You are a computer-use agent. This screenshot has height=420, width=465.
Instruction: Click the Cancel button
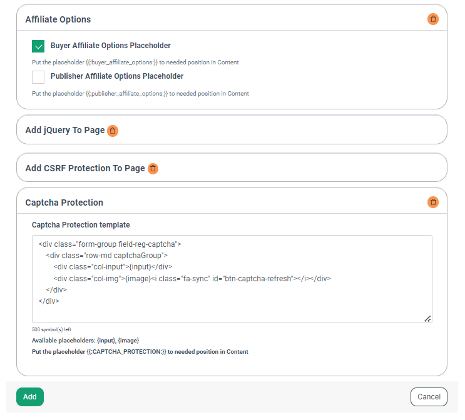pyautogui.click(x=429, y=397)
